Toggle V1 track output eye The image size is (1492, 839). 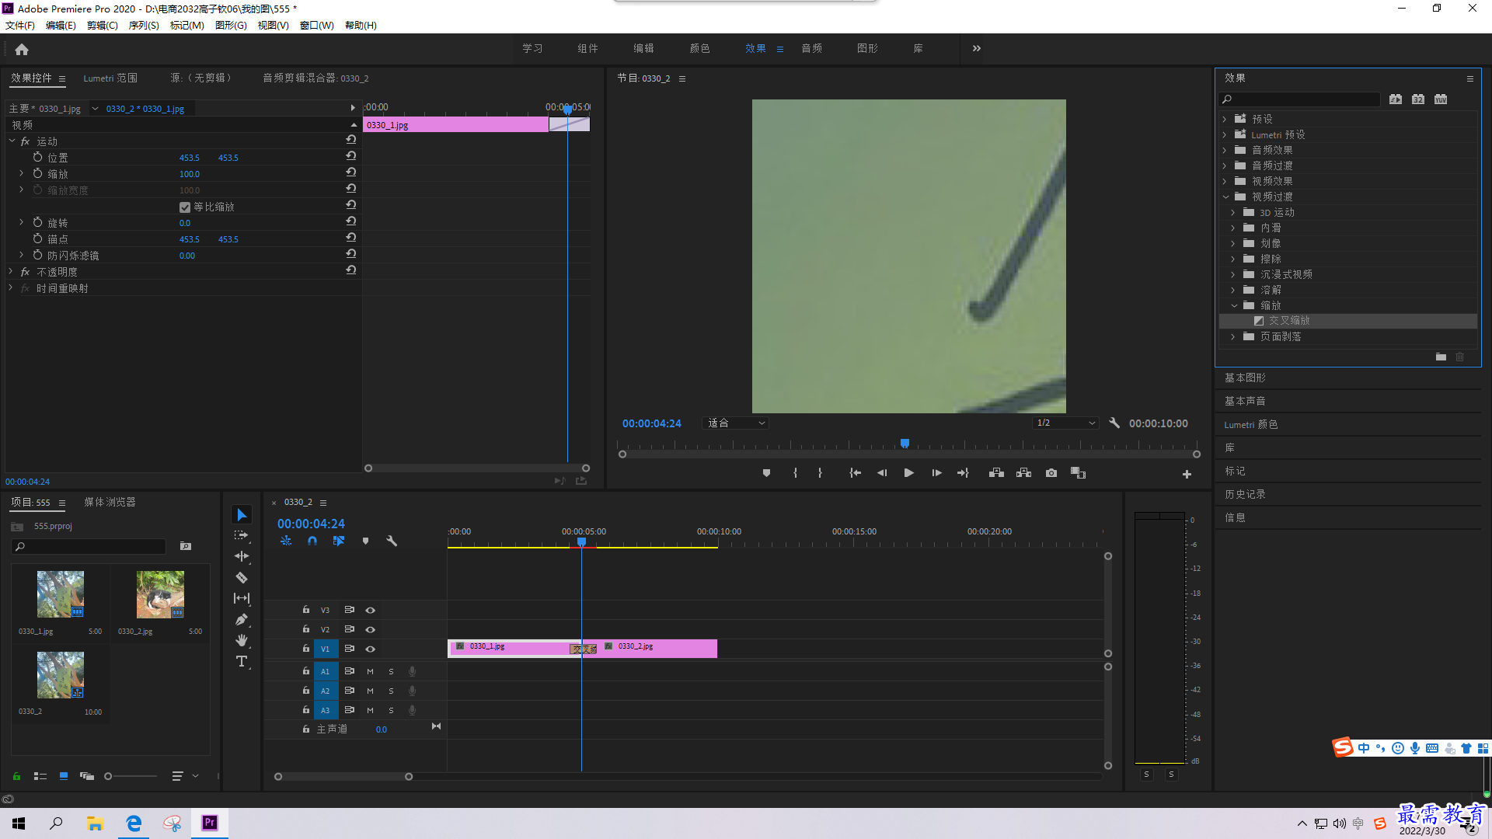tap(370, 649)
